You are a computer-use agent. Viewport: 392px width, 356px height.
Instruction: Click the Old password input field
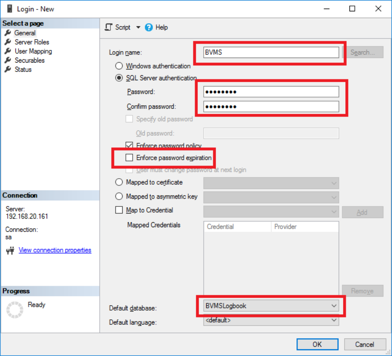(x=271, y=133)
